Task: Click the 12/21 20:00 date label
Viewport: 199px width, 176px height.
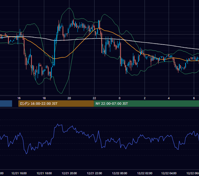Action: [x=69, y=173]
